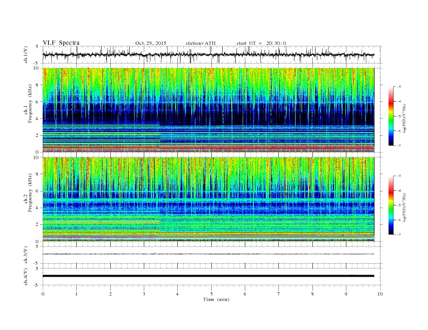This screenshot has width=428, height=330.
Task: Click the '5' tick of ch.3(V) axis
Action: click(38, 246)
